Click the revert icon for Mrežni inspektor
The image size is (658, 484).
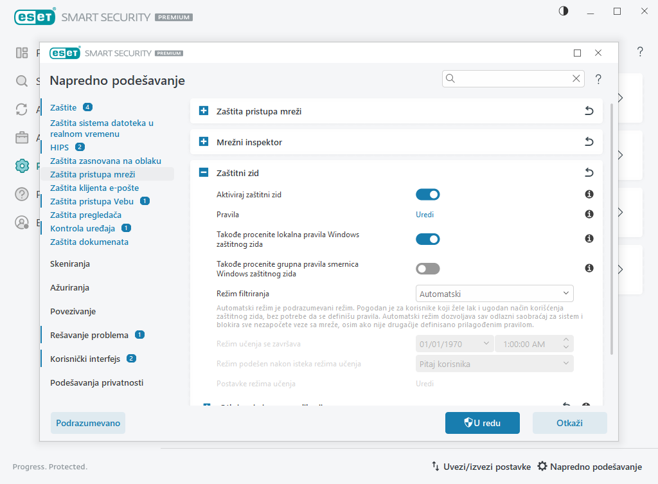(x=589, y=142)
